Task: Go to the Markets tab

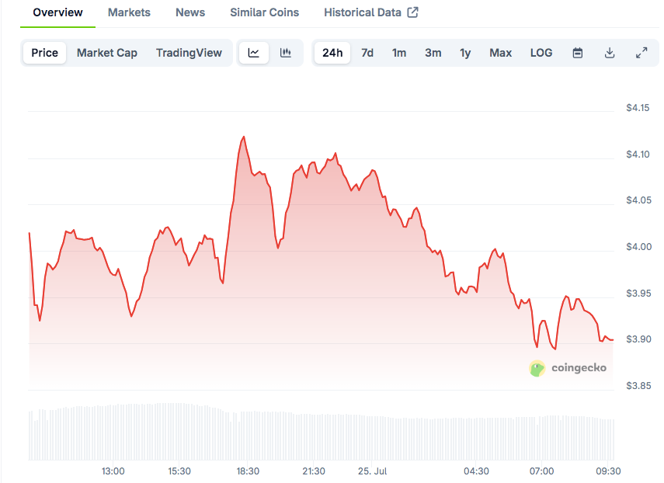Action: (x=129, y=12)
